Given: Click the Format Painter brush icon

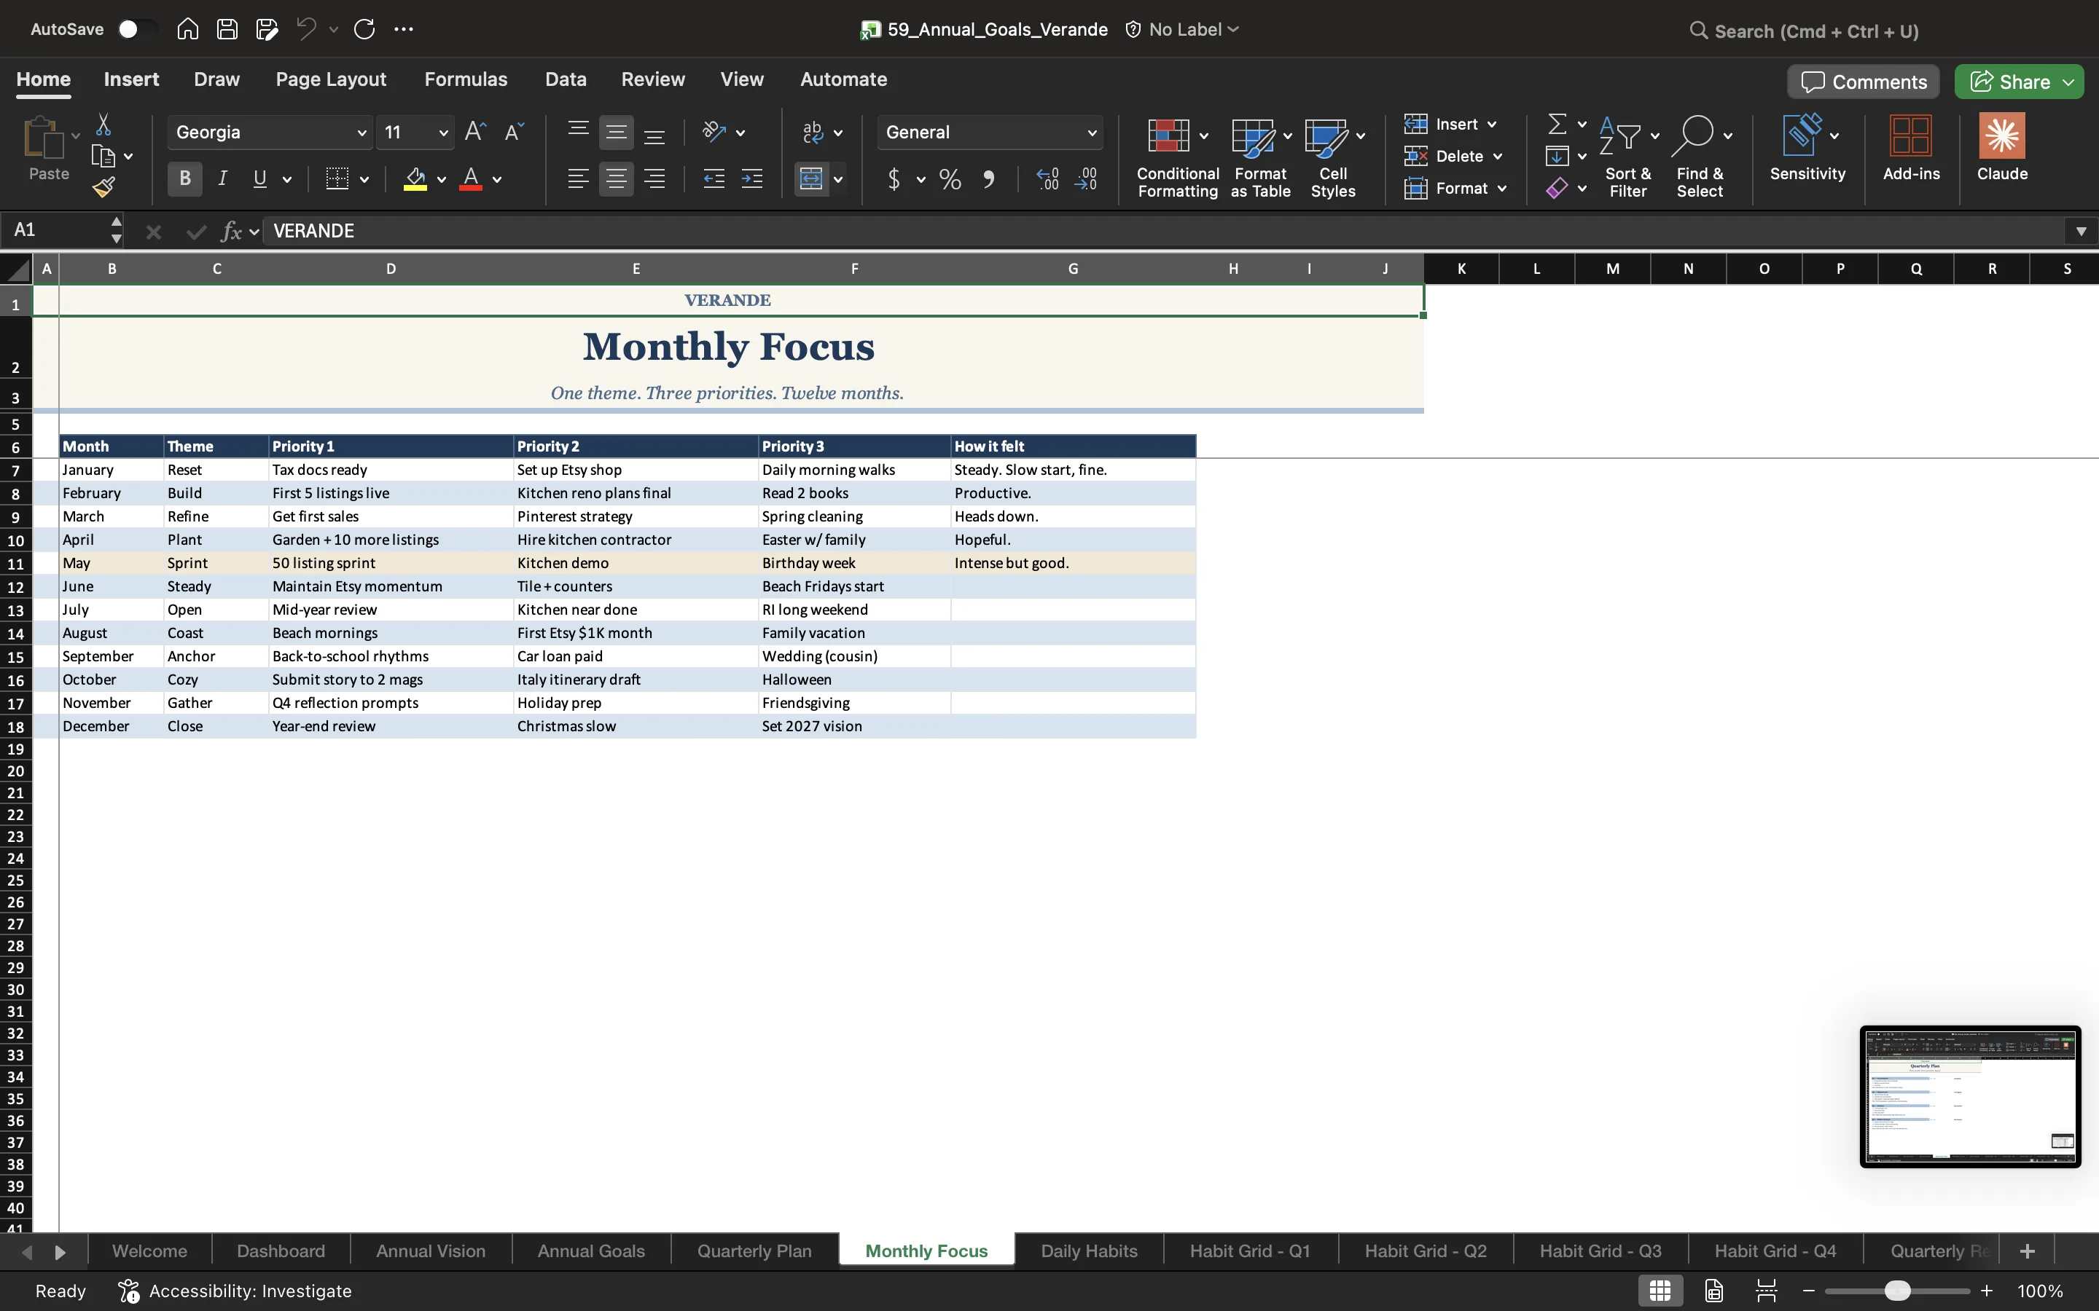Looking at the screenshot, I should [104, 186].
